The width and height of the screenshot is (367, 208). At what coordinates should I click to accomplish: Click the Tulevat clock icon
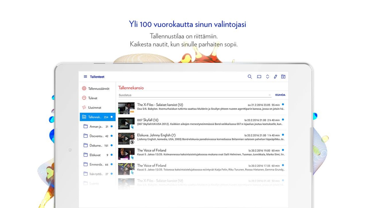84,98
